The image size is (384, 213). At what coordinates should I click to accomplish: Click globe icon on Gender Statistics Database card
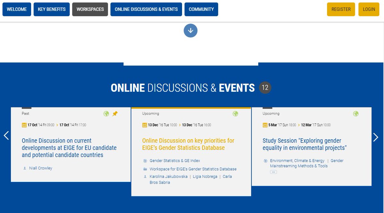pos(236,114)
